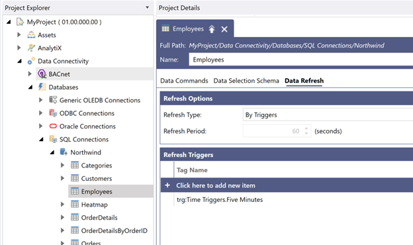
Task: Click here to add new item
Action: [216, 185]
